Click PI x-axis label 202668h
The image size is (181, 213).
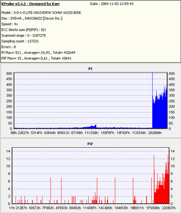155,133
